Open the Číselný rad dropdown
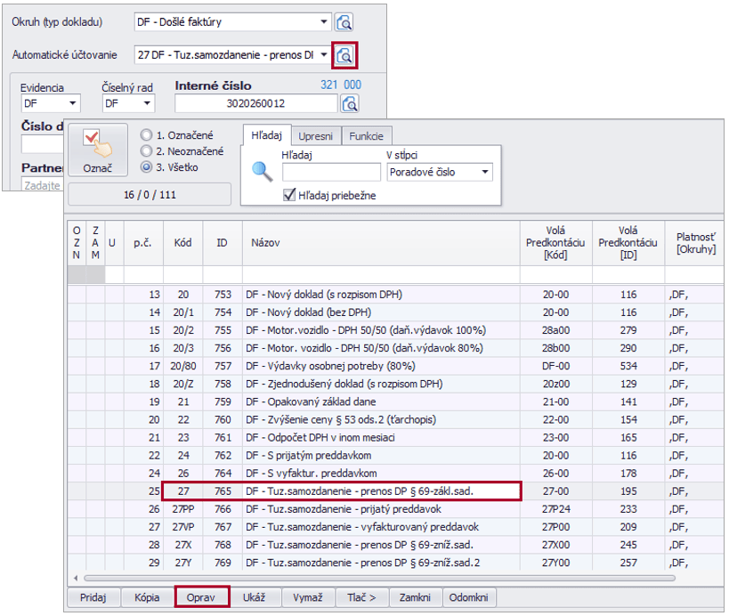This screenshot has width=729, height=616. [147, 104]
